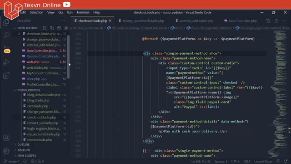Open errors and warnings in status bar

pos(37,161)
